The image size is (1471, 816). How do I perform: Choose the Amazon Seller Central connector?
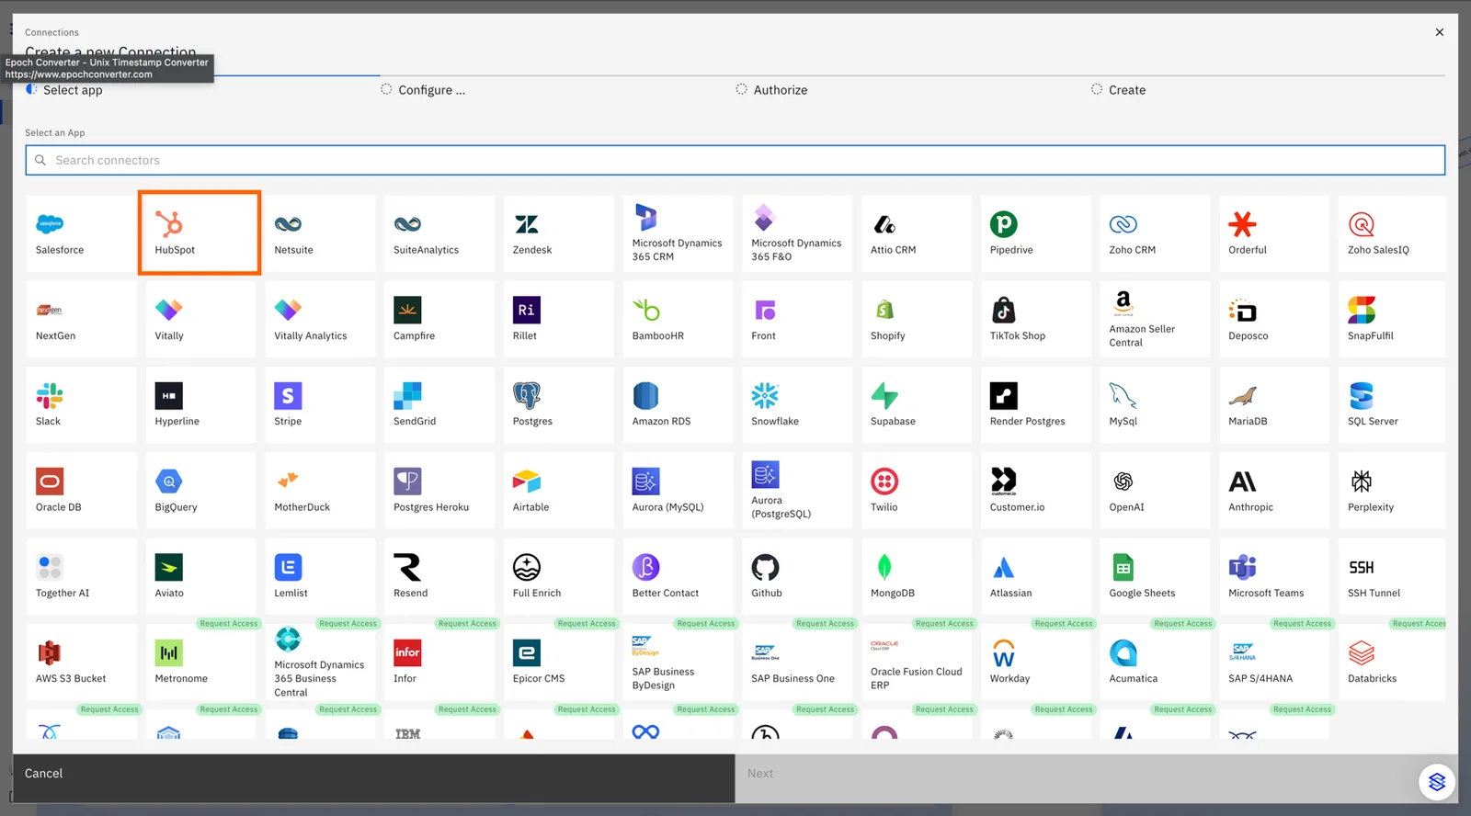tap(1155, 319)
